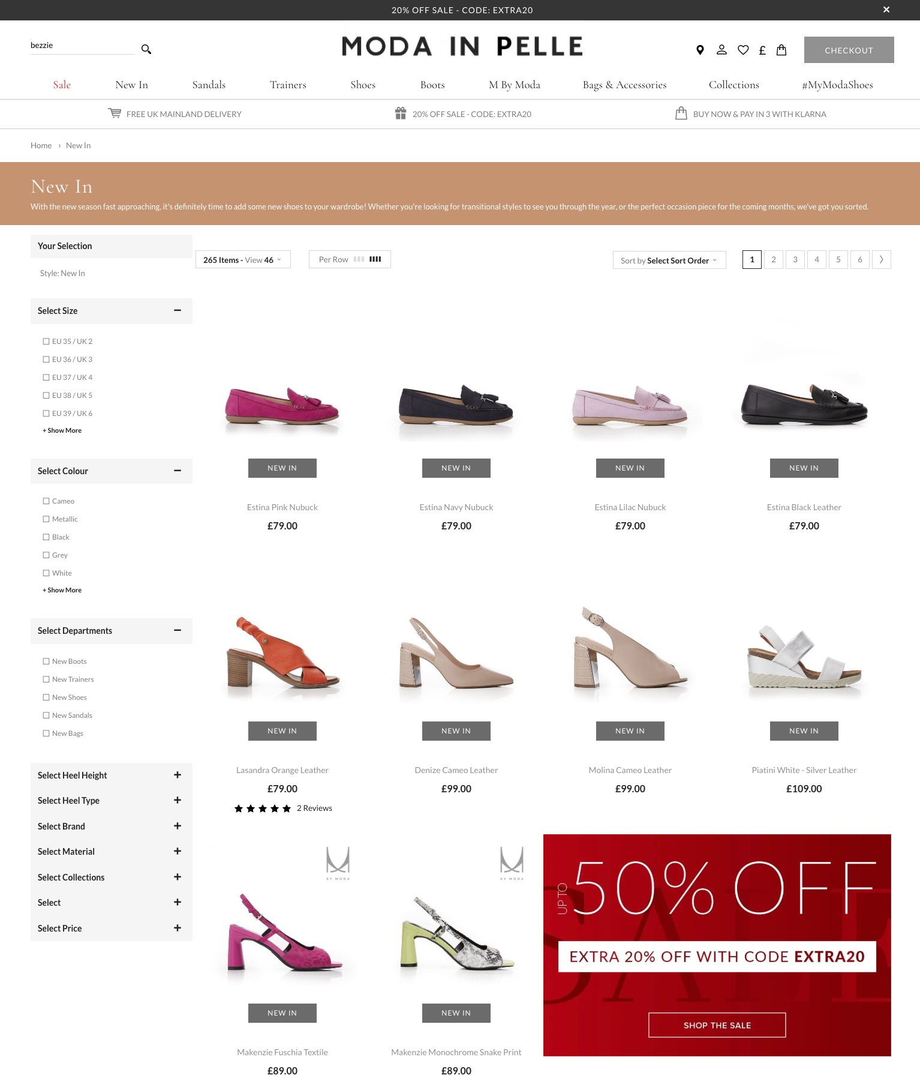
Task: Tick the EU 37 / UK 4 size
Action: pyautogui.click(x=46, y=378)
